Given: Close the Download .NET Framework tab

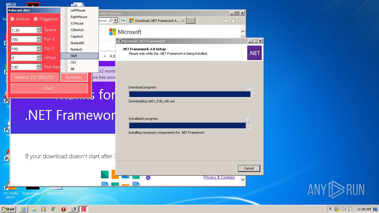Looking at the screenshot, I should [183, 21].
